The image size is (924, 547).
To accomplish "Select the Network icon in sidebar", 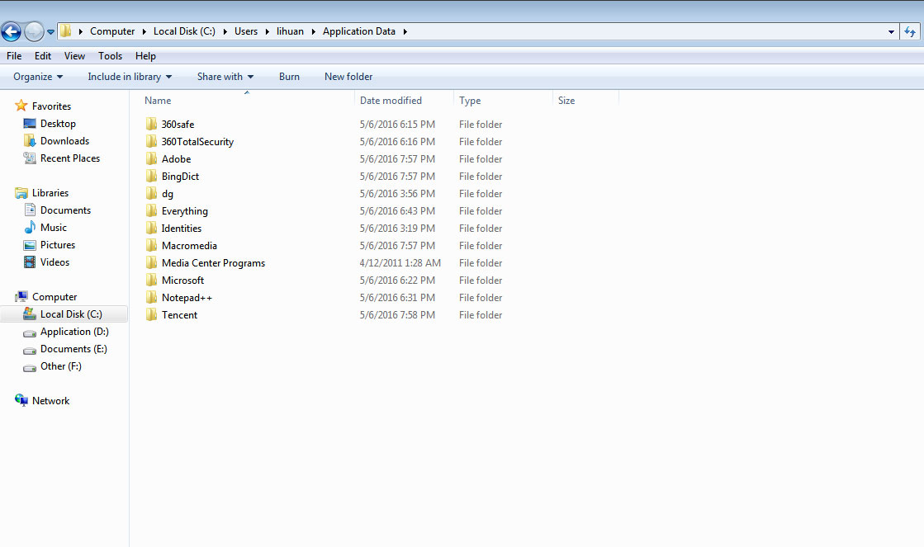I will [21, 400].
